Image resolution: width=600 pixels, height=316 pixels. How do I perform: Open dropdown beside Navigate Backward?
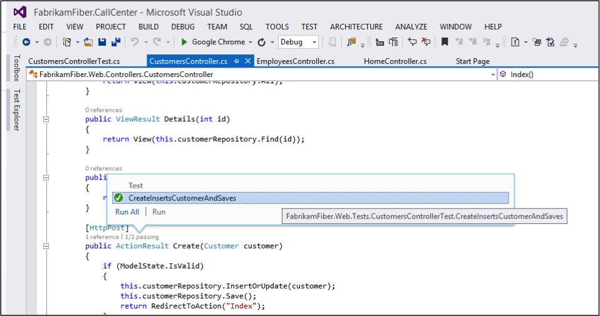37,43
